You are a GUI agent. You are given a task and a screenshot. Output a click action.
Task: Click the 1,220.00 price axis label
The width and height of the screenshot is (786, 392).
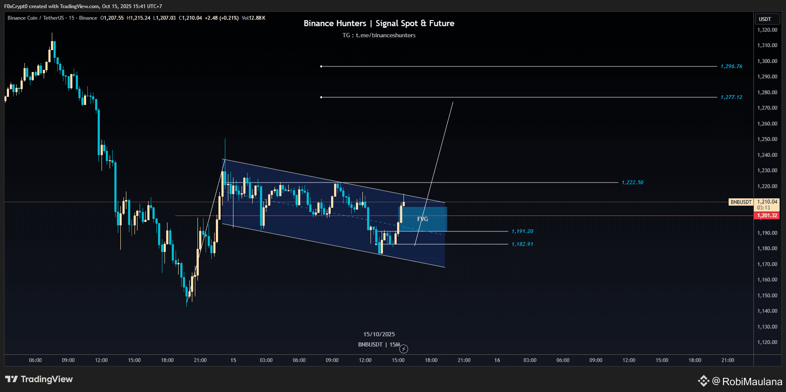pos(767,186)
